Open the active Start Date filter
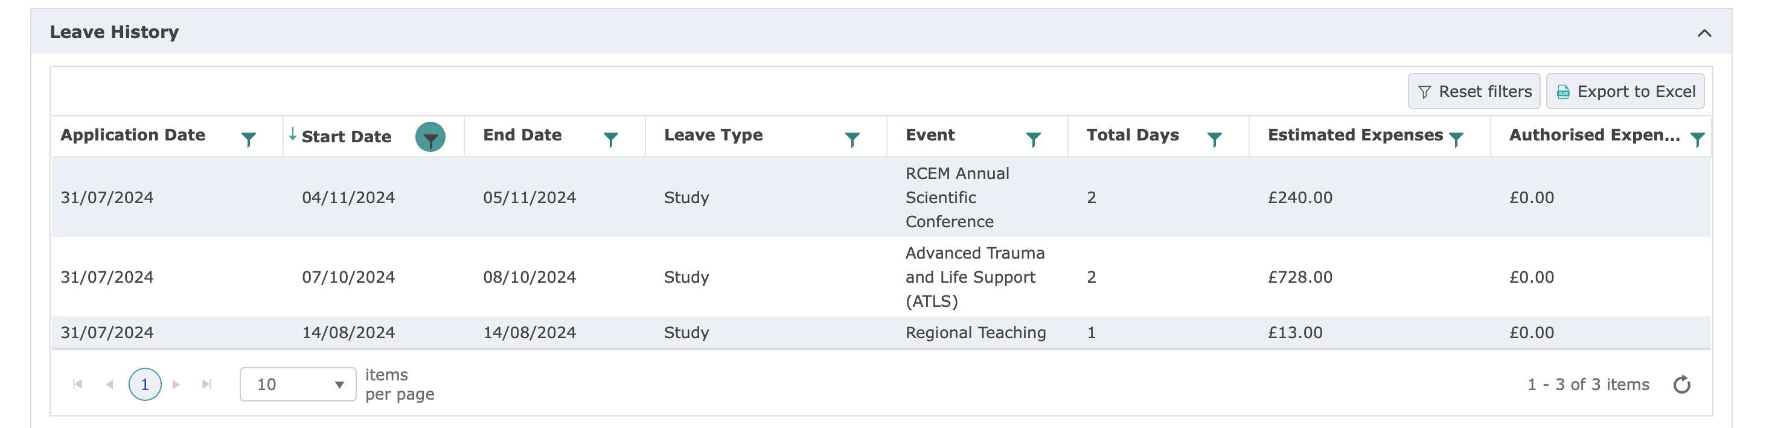 pyautogui.click(x=430, y=137)
